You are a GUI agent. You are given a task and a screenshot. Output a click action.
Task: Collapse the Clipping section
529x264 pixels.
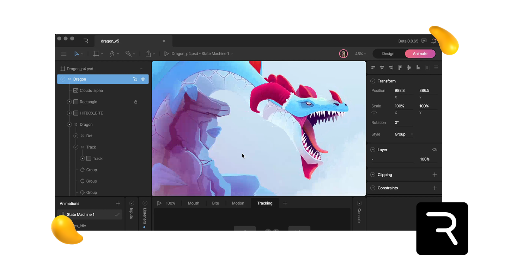click(372, 175)
